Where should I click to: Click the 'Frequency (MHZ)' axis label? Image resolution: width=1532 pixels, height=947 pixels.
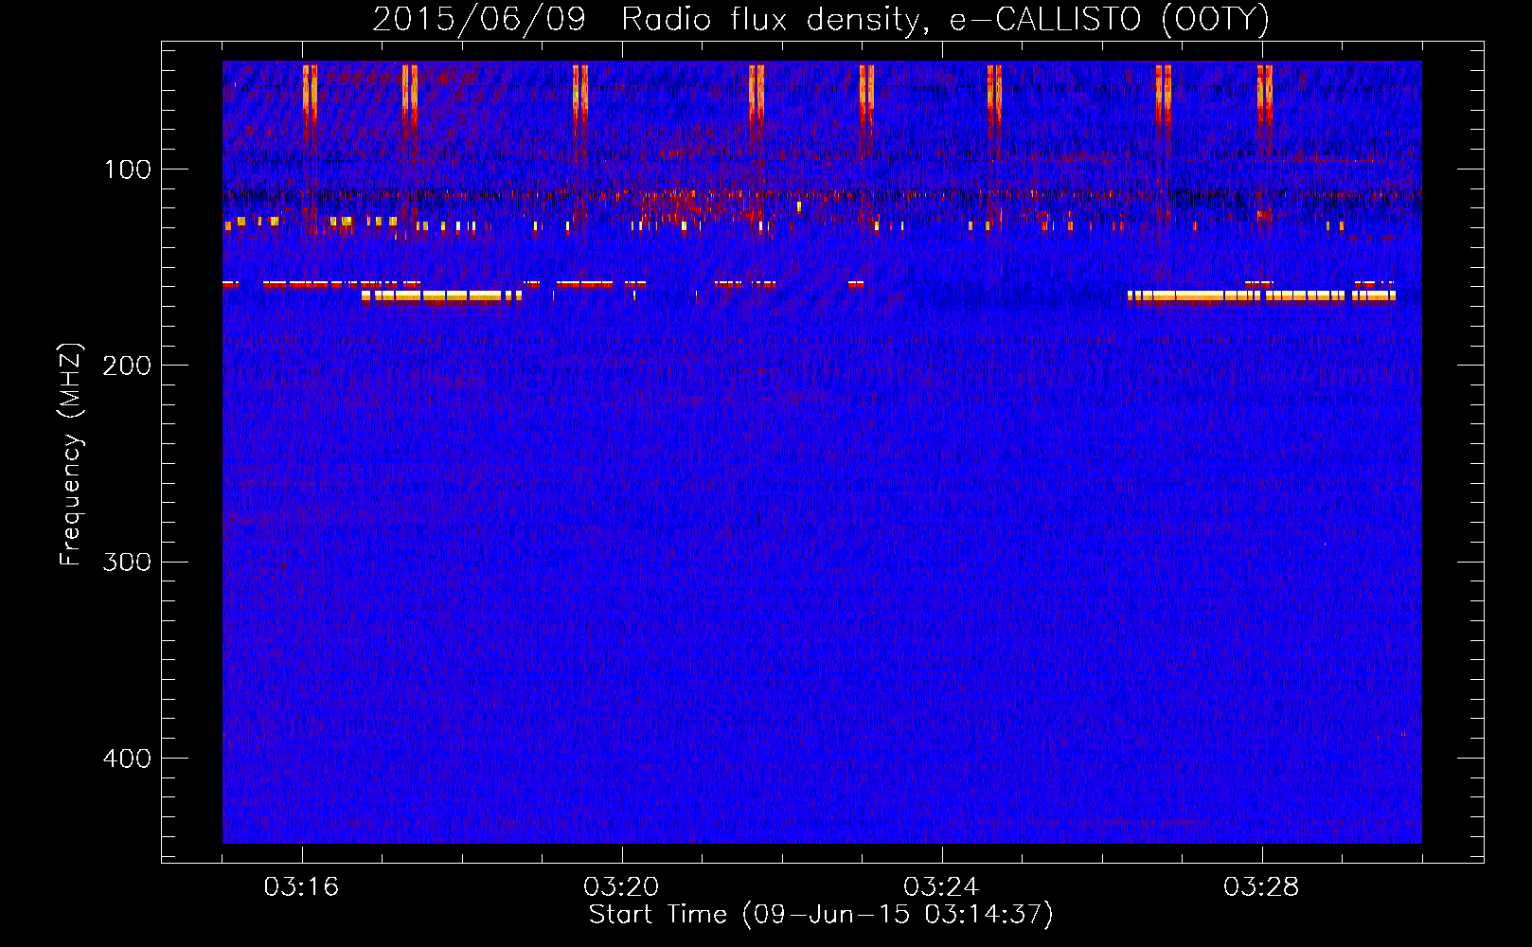tap(71, 455)
